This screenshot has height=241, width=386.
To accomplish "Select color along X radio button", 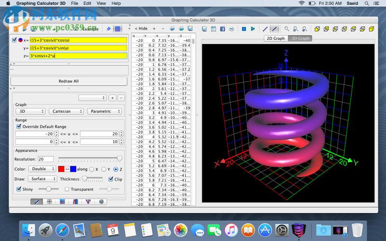I will 92,169.
